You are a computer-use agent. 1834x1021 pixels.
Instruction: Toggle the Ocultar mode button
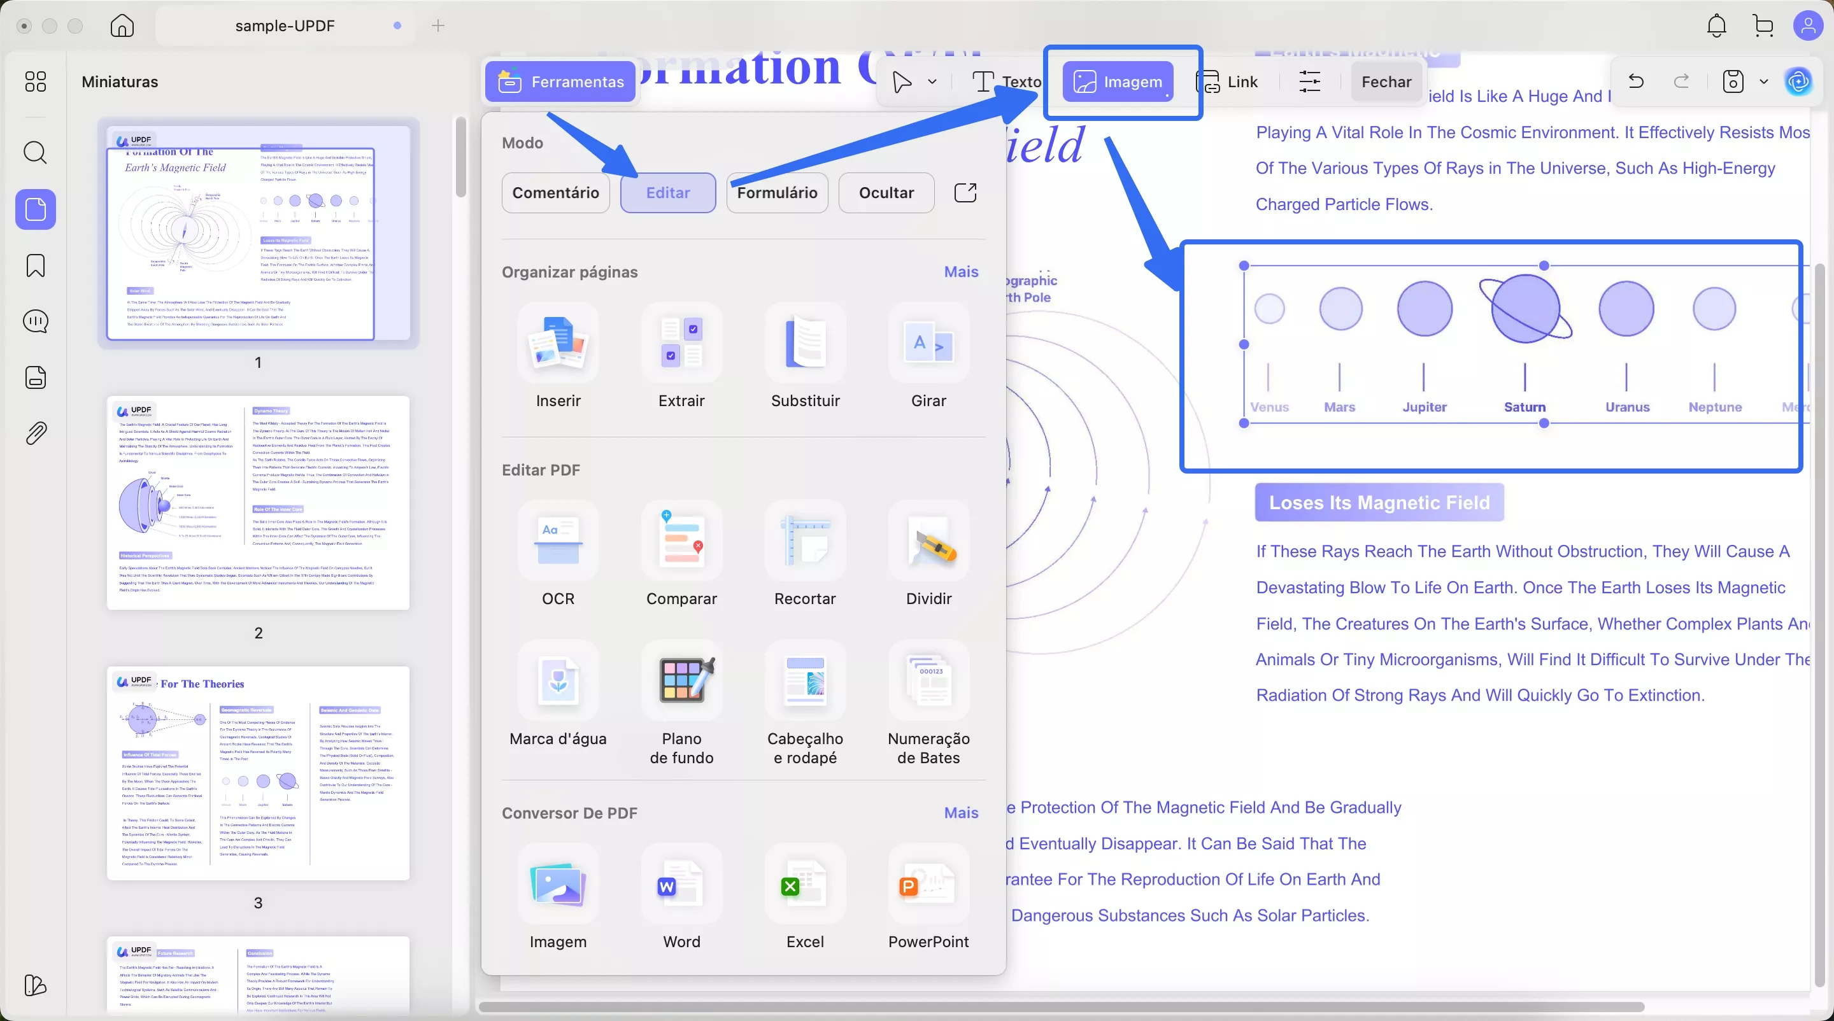click(x=886, y=193)
